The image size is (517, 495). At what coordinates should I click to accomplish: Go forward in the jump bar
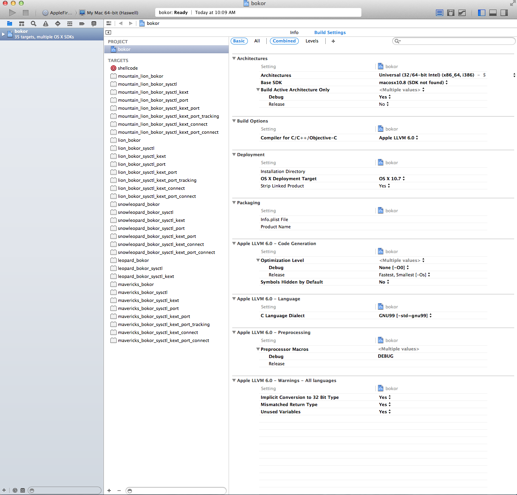click(130, 23)
